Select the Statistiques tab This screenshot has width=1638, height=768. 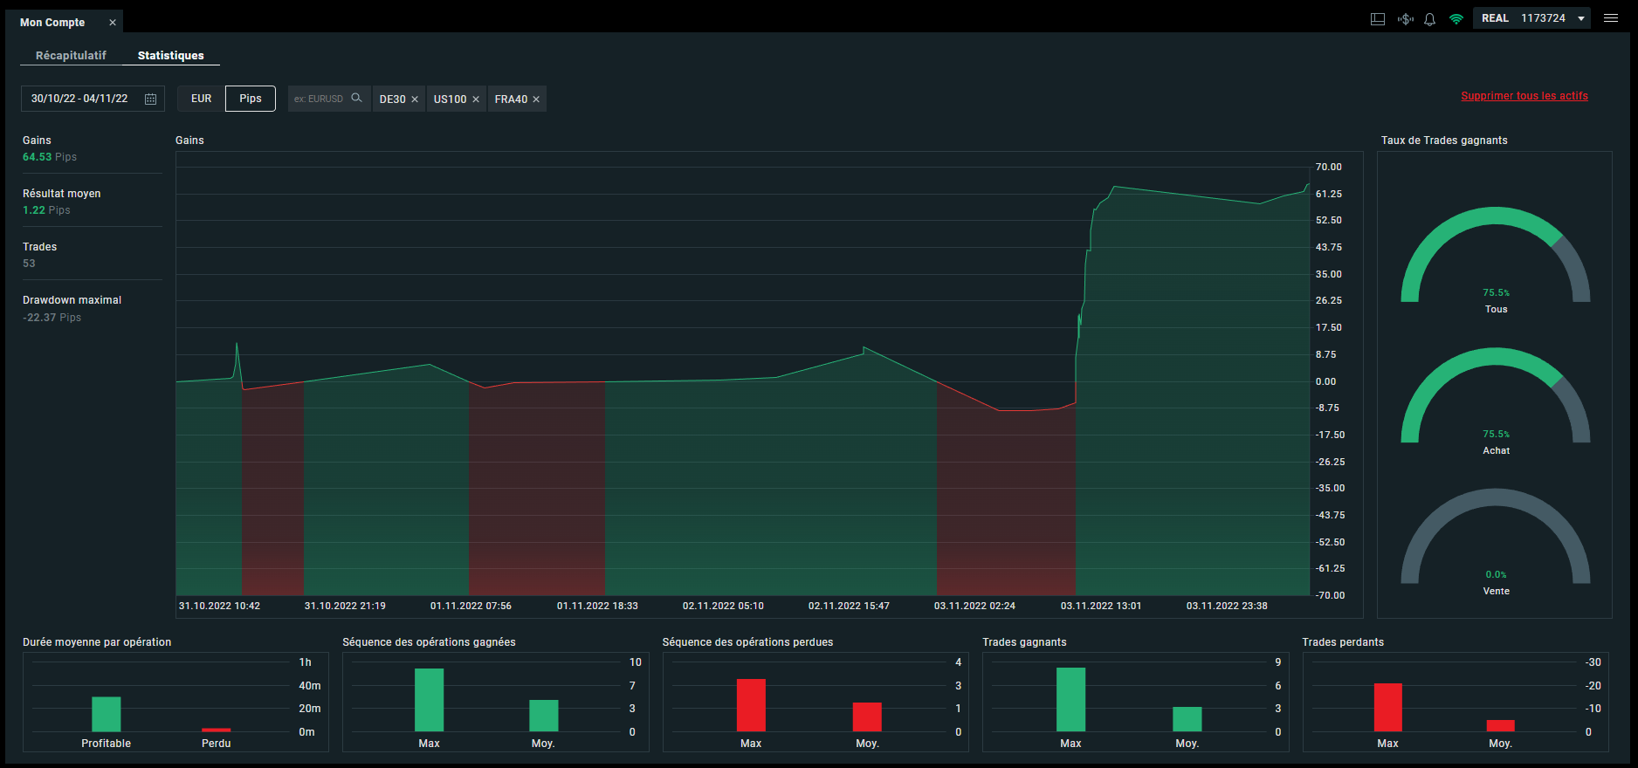coord(171,55)
